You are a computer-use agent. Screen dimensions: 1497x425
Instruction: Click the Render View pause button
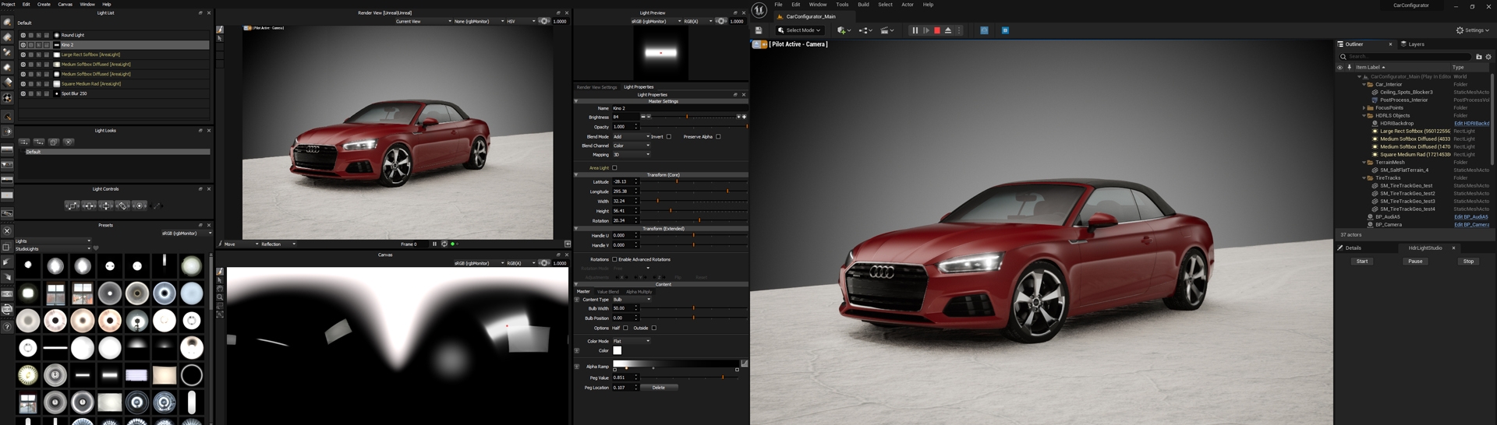click(x=434, y=244)
